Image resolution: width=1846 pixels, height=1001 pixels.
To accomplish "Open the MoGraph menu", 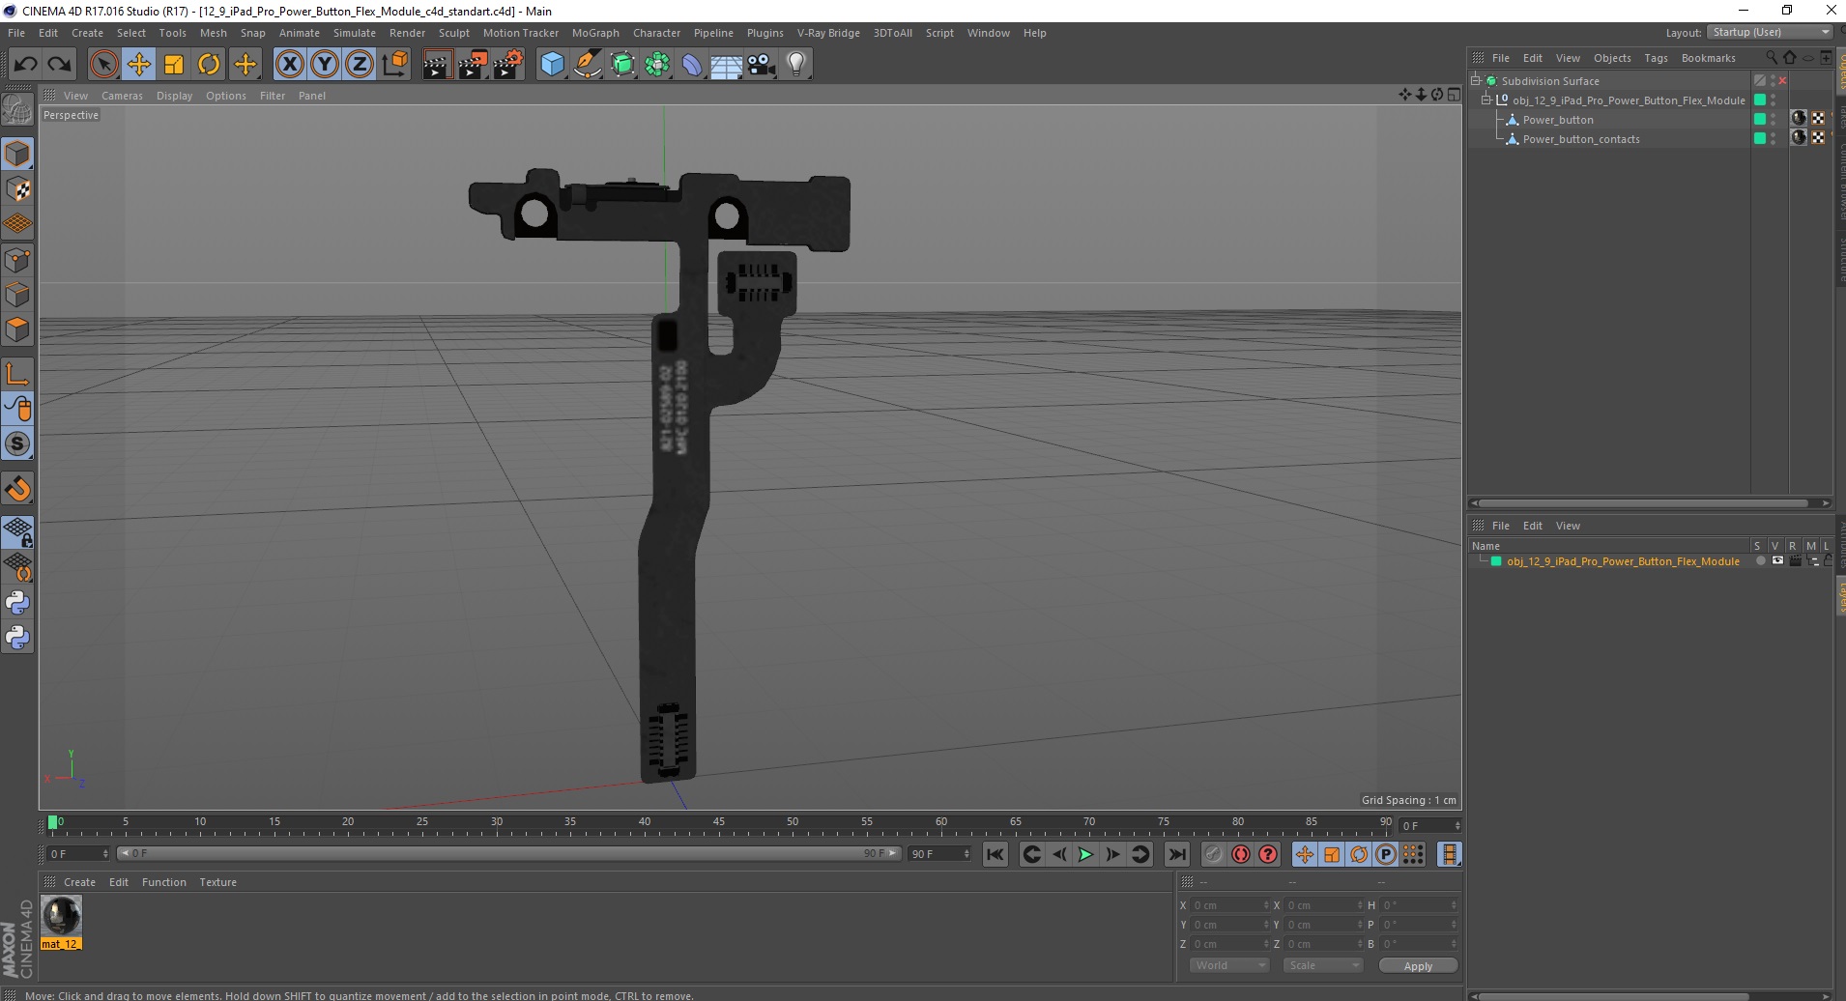I will click(x=595, y=33).
